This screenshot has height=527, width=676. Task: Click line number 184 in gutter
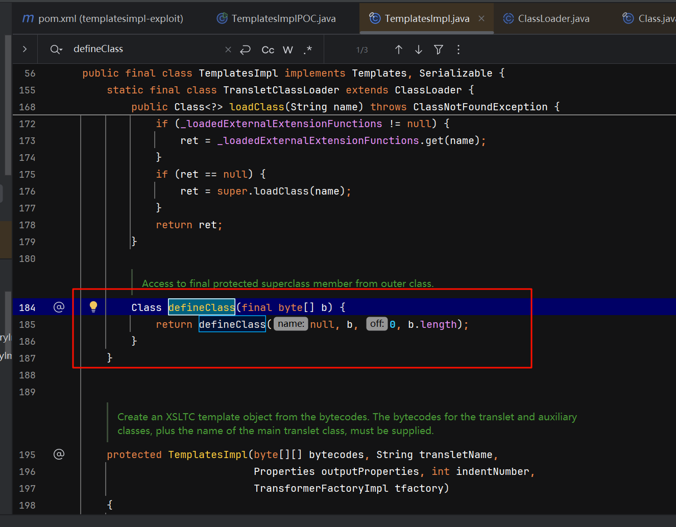(x=27, y=308)
